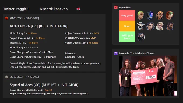Image resolution: width=183 pixels, height=103 pixels.
Task: Select the Fade agent portrait
Action: click(150, 26)
